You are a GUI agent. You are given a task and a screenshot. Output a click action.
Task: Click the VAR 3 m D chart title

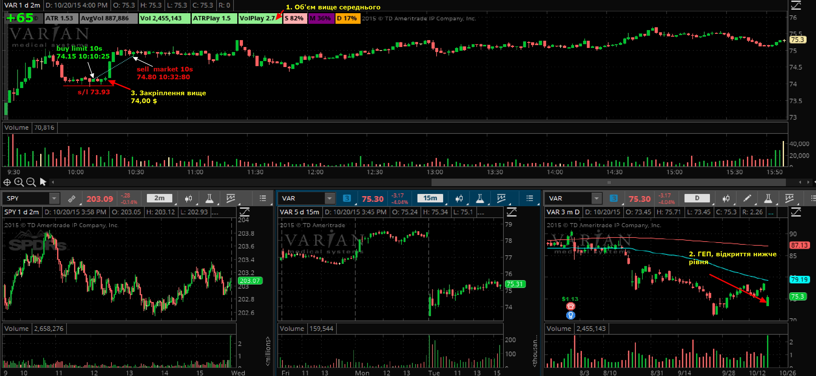pyautogui.click(x=564, y=212)
